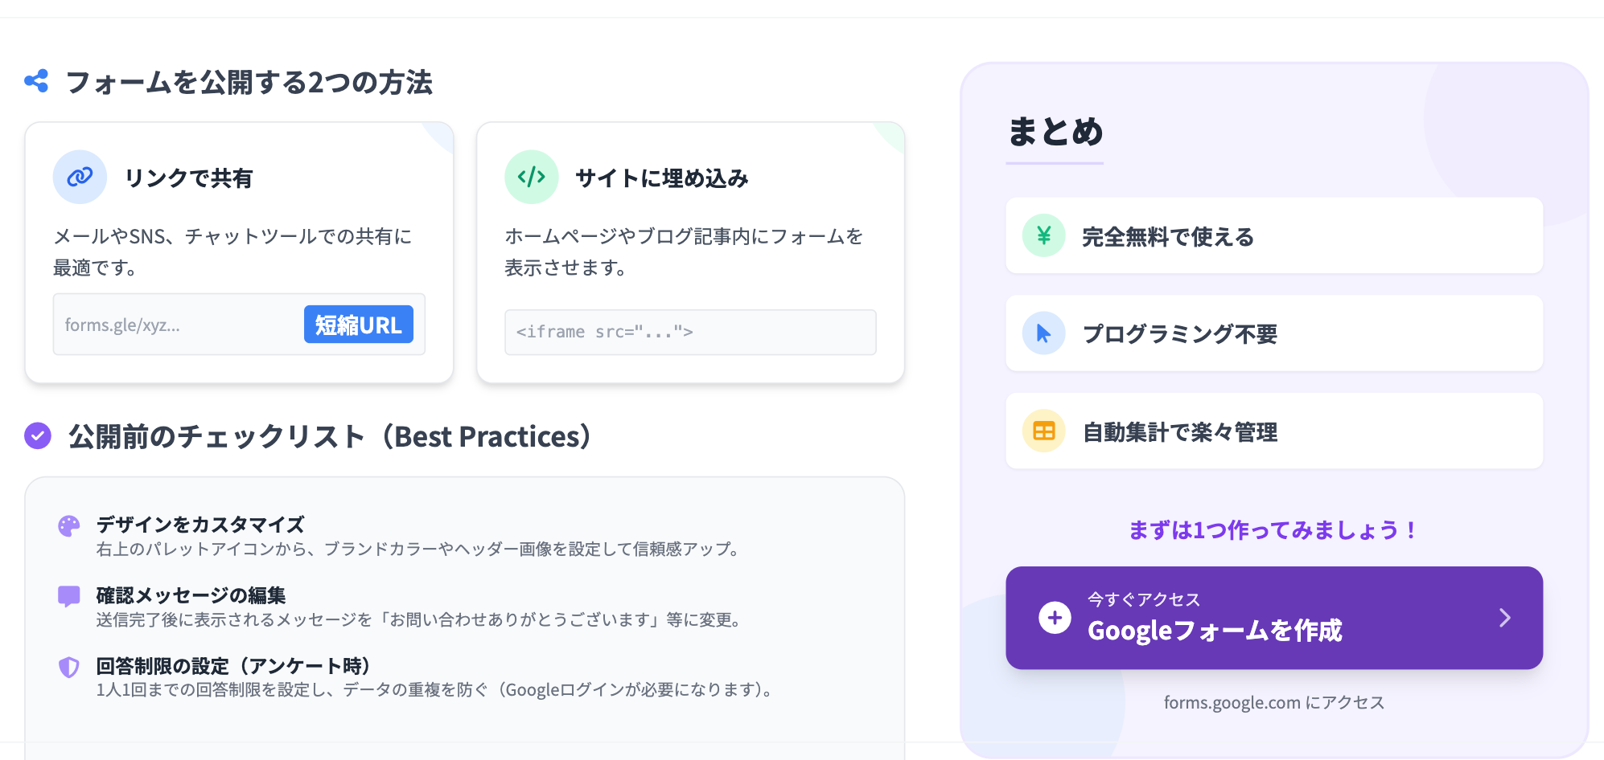Click the chain link icon in the link-sharing card
The image size is (1604, 760).
(80, 177)
